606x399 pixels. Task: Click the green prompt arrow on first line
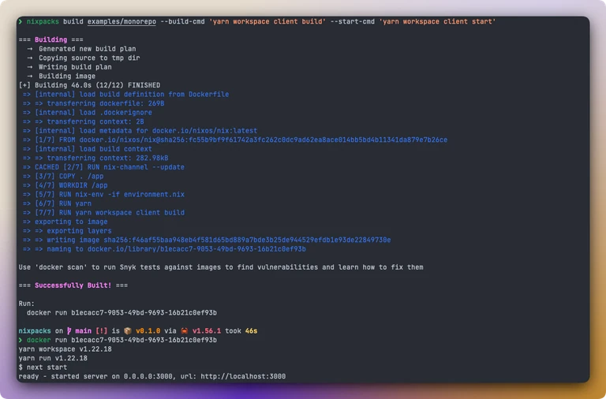[x=21, y=21]
